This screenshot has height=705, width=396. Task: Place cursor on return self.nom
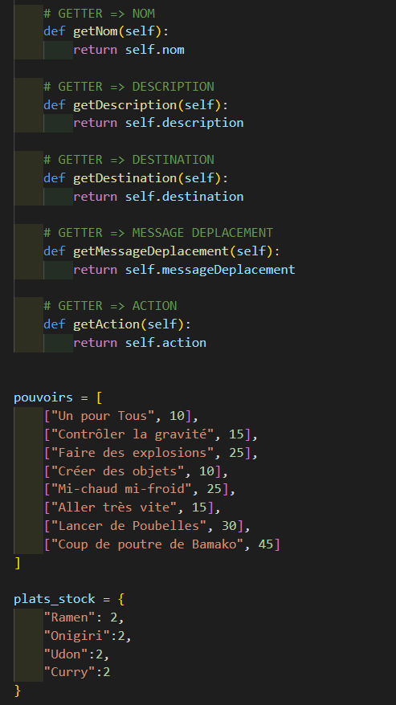(129, 50)
